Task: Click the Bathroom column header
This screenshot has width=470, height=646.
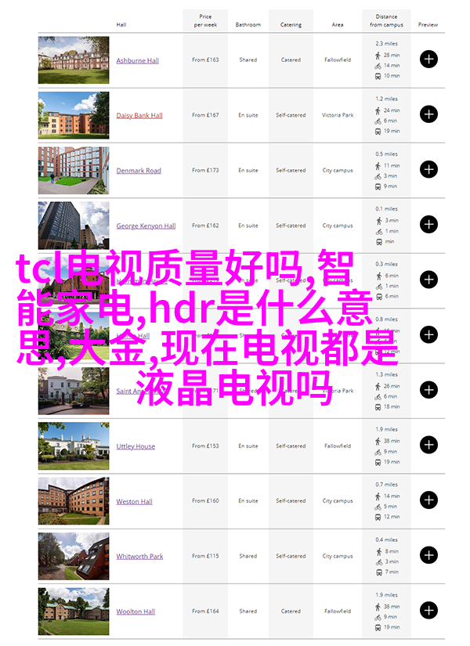Action: (248, 25)
